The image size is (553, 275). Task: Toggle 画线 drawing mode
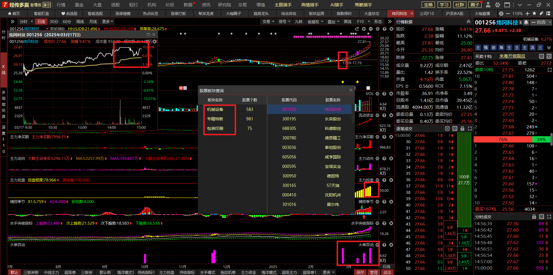coord(348,22)
